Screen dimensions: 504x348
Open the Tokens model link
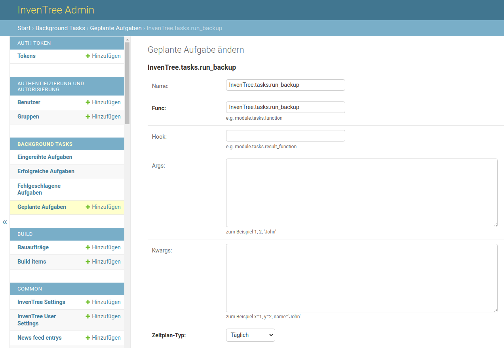27,56
